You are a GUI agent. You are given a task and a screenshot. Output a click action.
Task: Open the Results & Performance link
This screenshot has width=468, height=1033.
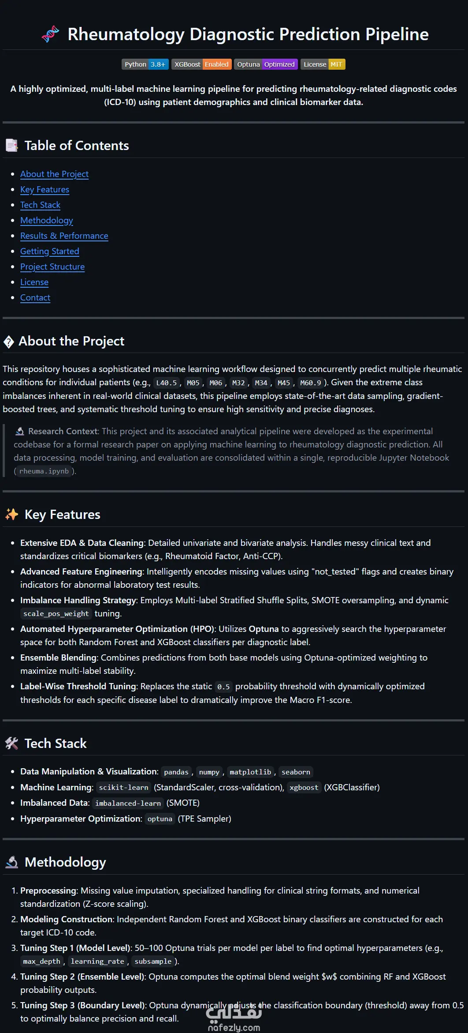64,236
